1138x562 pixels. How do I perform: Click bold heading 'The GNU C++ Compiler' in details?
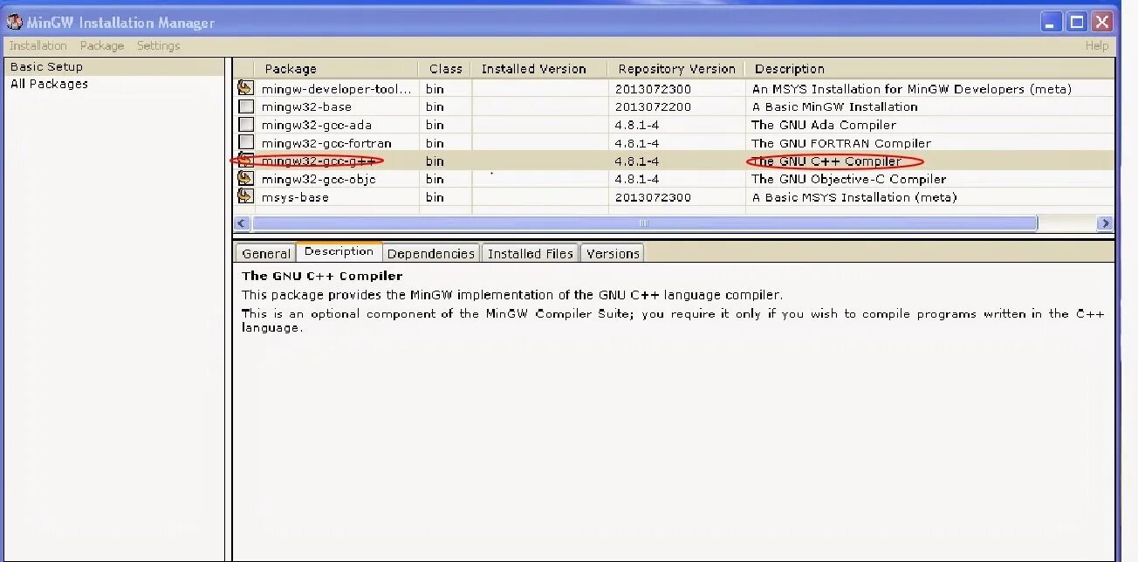[322, 276]
